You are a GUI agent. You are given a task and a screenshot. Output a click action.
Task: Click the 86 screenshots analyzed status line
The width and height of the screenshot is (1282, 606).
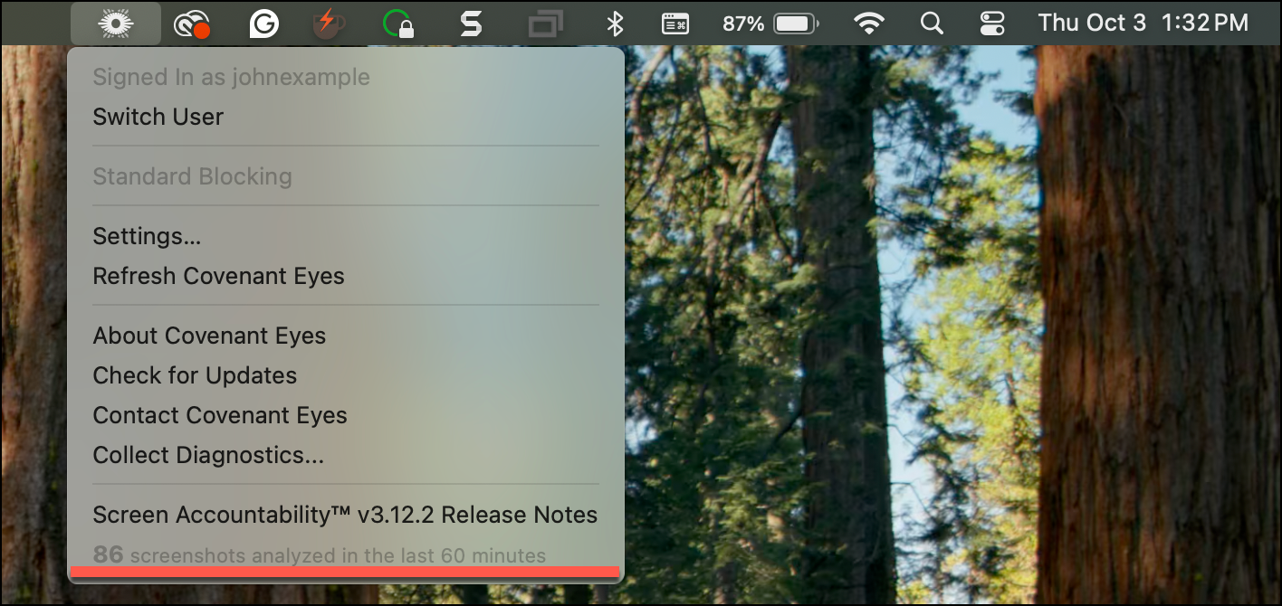tap(320, 554)
